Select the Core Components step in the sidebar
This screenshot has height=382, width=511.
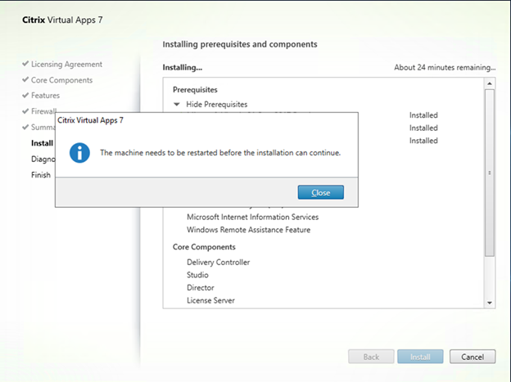(x=61, y=80)
